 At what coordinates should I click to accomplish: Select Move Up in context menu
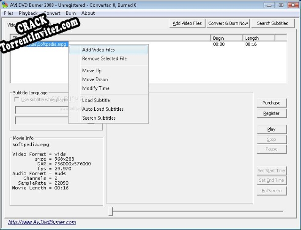(109, 71)
